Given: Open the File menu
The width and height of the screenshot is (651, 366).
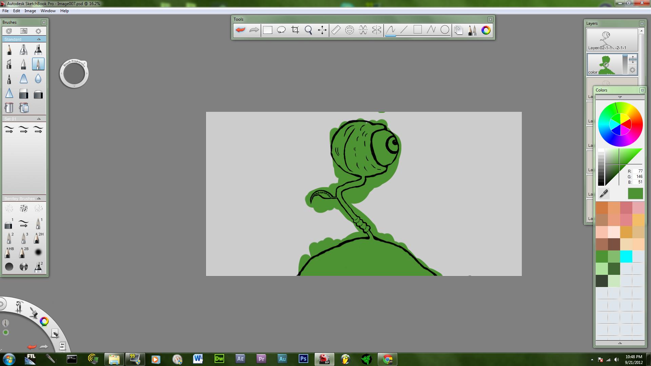Looking at the screenshot, I should tap(5, 11).
